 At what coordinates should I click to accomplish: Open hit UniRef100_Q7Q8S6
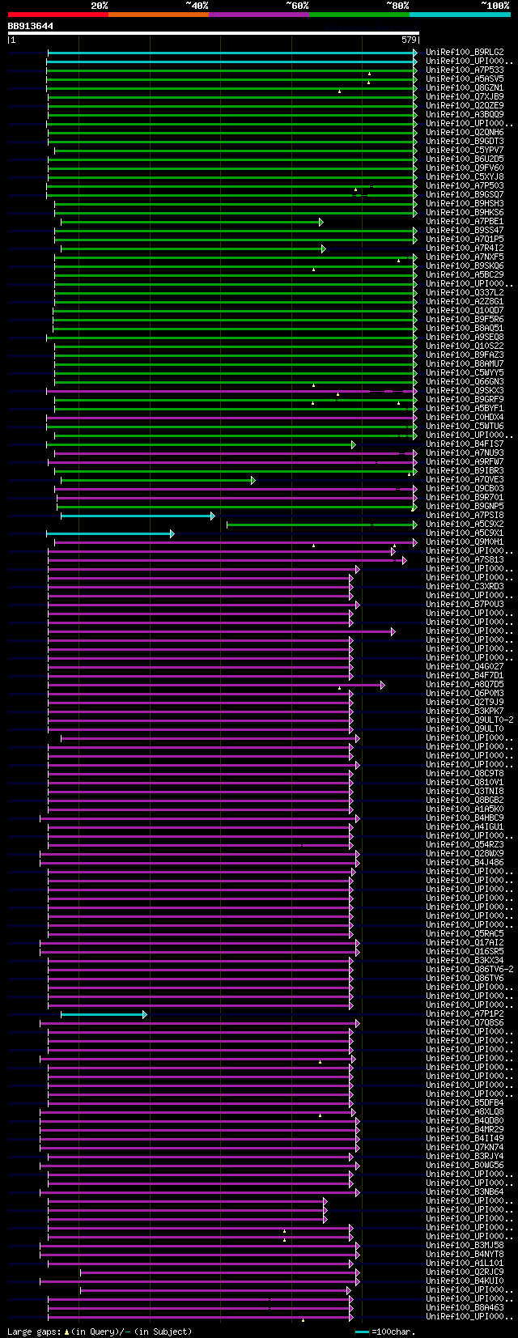pyautogui.click(x=465, y=1023)
